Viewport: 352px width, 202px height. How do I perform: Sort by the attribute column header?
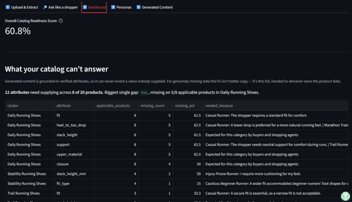pos(74,106)
